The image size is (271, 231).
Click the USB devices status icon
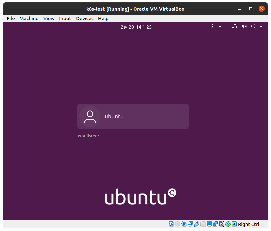click(x=197, y=224)
